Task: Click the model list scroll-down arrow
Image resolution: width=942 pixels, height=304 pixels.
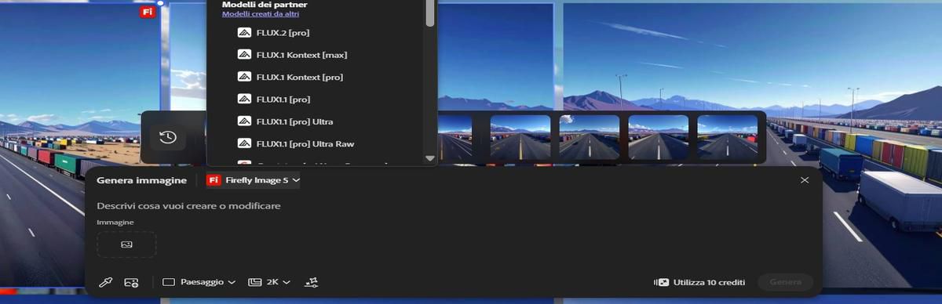Action: click(x=429, y=158)
